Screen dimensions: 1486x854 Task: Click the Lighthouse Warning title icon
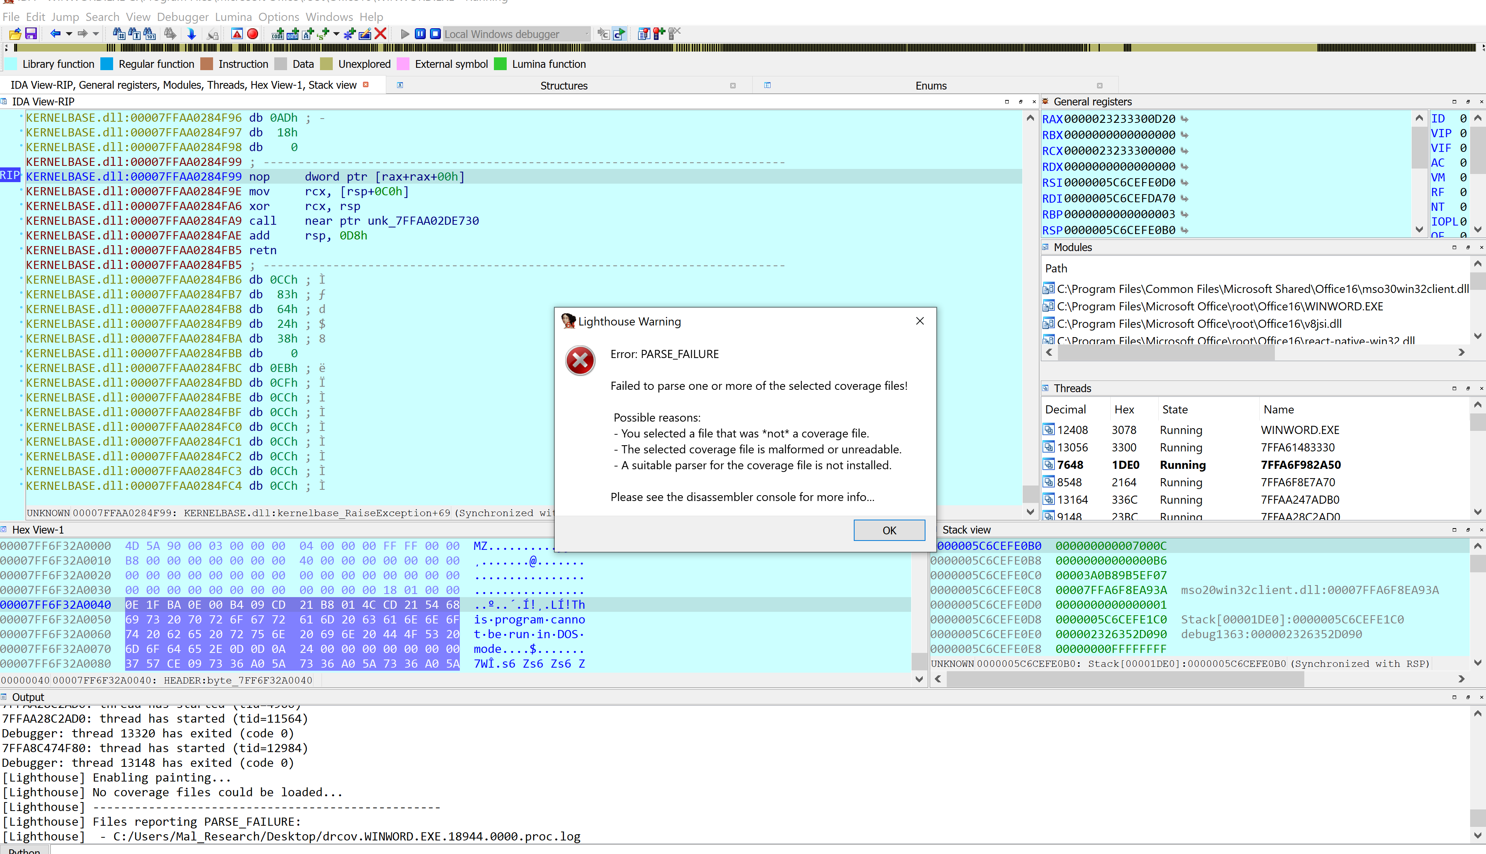point(568,321)
